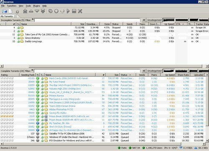Click the download speed arrow in status bar
The height and width of the screenshot is (151, 209).
tap(181, 148)
